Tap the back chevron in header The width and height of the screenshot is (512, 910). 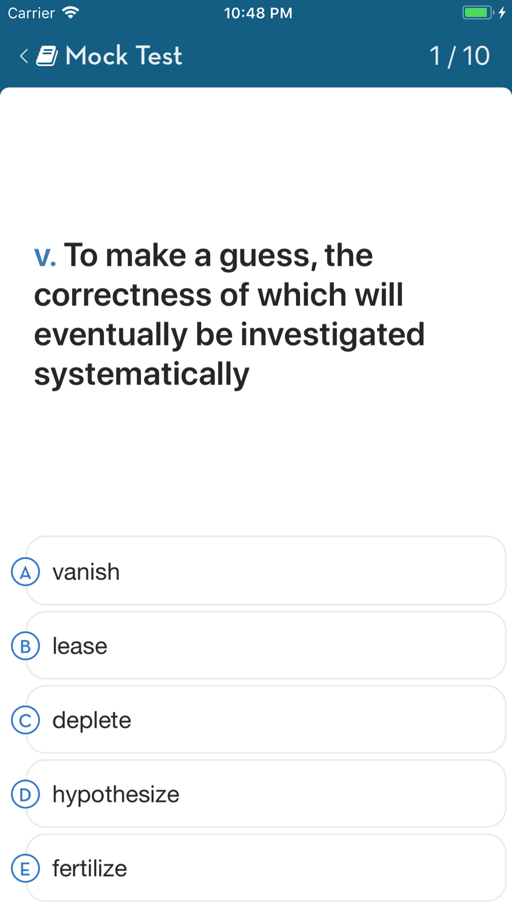[24, 56]
